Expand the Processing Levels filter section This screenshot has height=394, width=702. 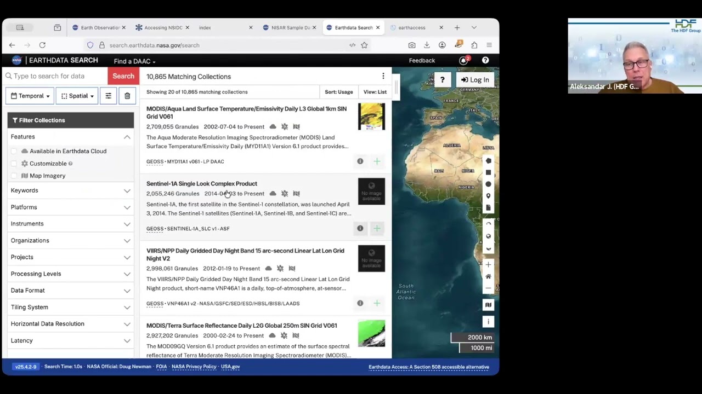[71, 274]
